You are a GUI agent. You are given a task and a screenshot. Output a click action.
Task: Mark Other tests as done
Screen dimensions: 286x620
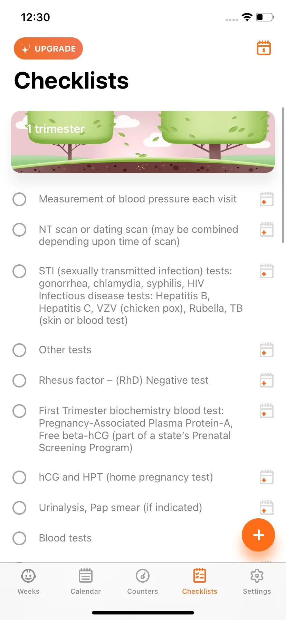[19, 350]
